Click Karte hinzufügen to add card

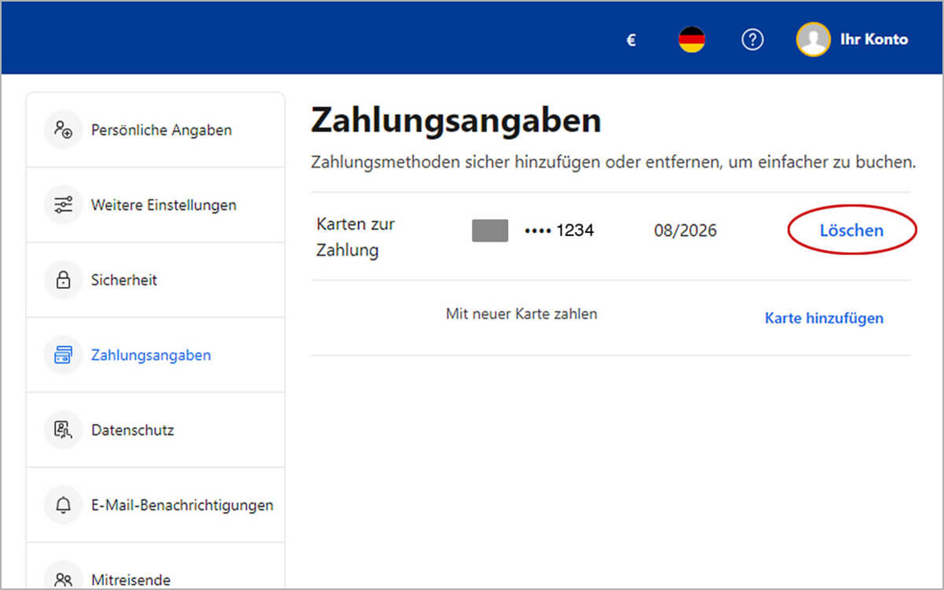pyautogui.click(x=824, y=318)
